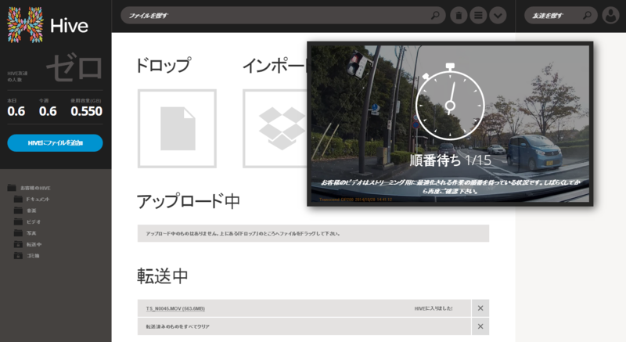
Task: Click the friend search magnifier icon
Action: pyautogui.click(x=587, y=15)
